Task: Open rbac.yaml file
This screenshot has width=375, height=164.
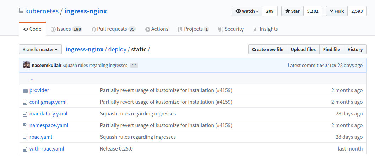Action: coord(40,137)
